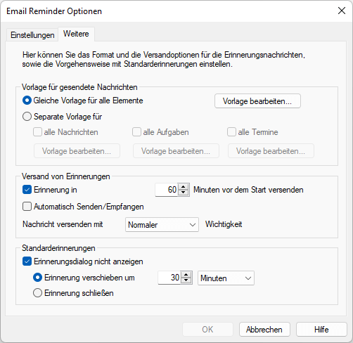353x343 pixels.
Task: Decrease snooze value with down arrow
Action: click(x=186, y=280)
